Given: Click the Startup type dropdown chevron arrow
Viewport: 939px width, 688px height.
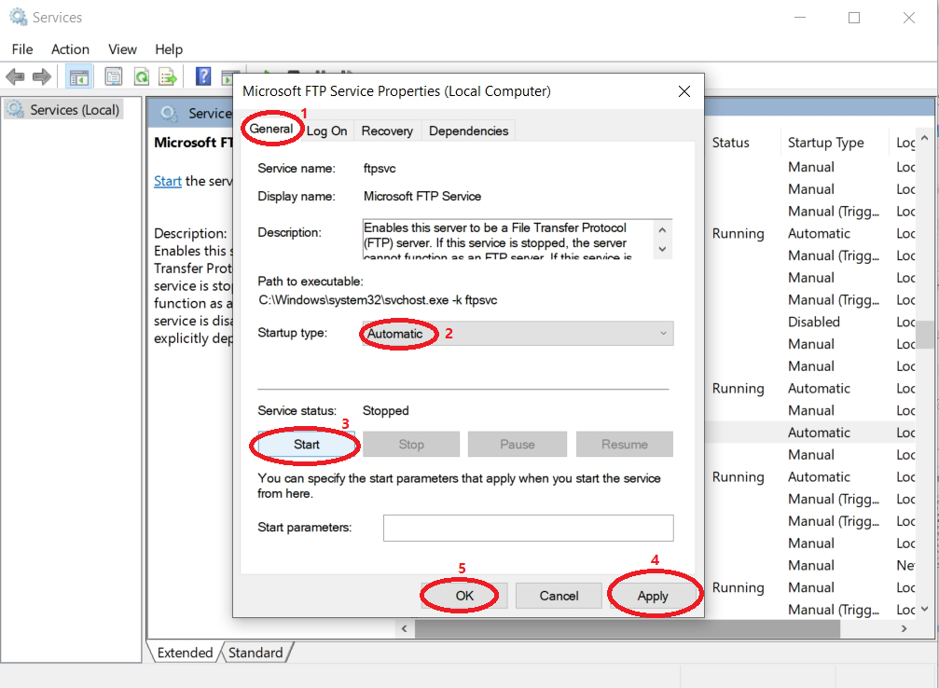Looking at the screenshot, I should (663, 334).
